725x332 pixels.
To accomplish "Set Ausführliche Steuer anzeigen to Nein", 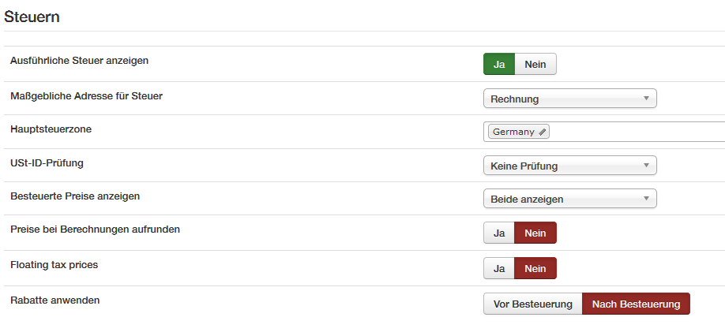I will point(535,64).
